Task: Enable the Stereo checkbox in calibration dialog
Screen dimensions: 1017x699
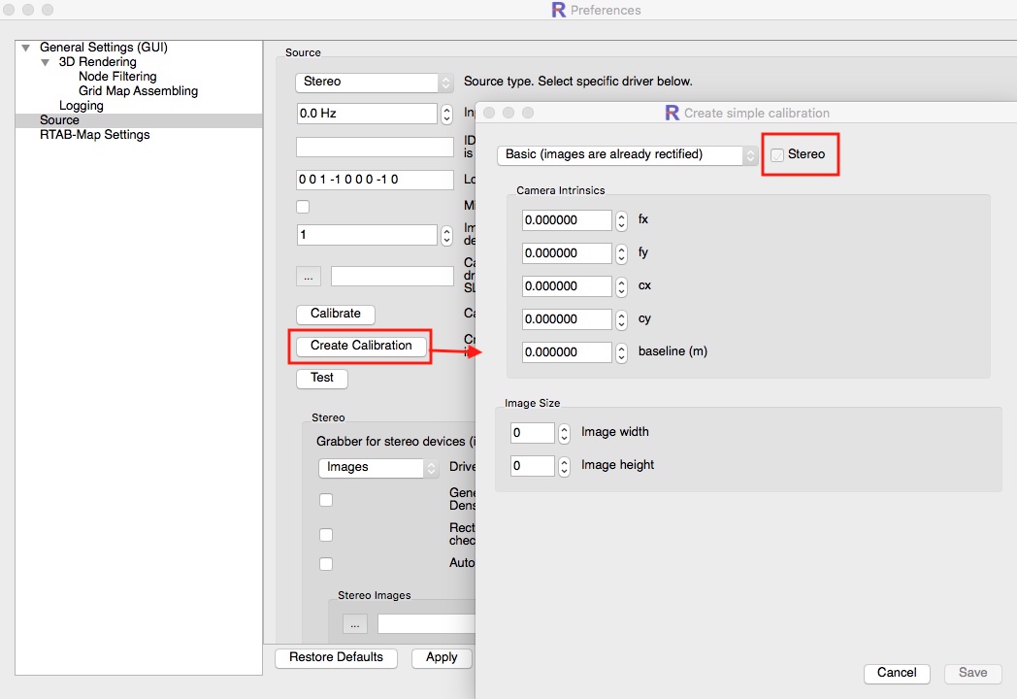Action: pos(777,154)
